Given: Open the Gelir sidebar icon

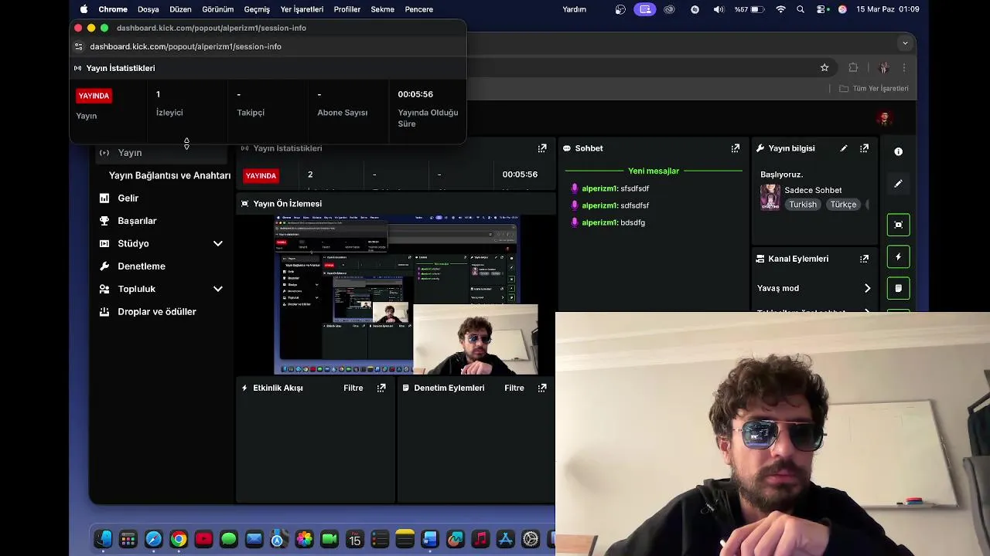Looking at the screenshot, I should [x=104, y=198].
